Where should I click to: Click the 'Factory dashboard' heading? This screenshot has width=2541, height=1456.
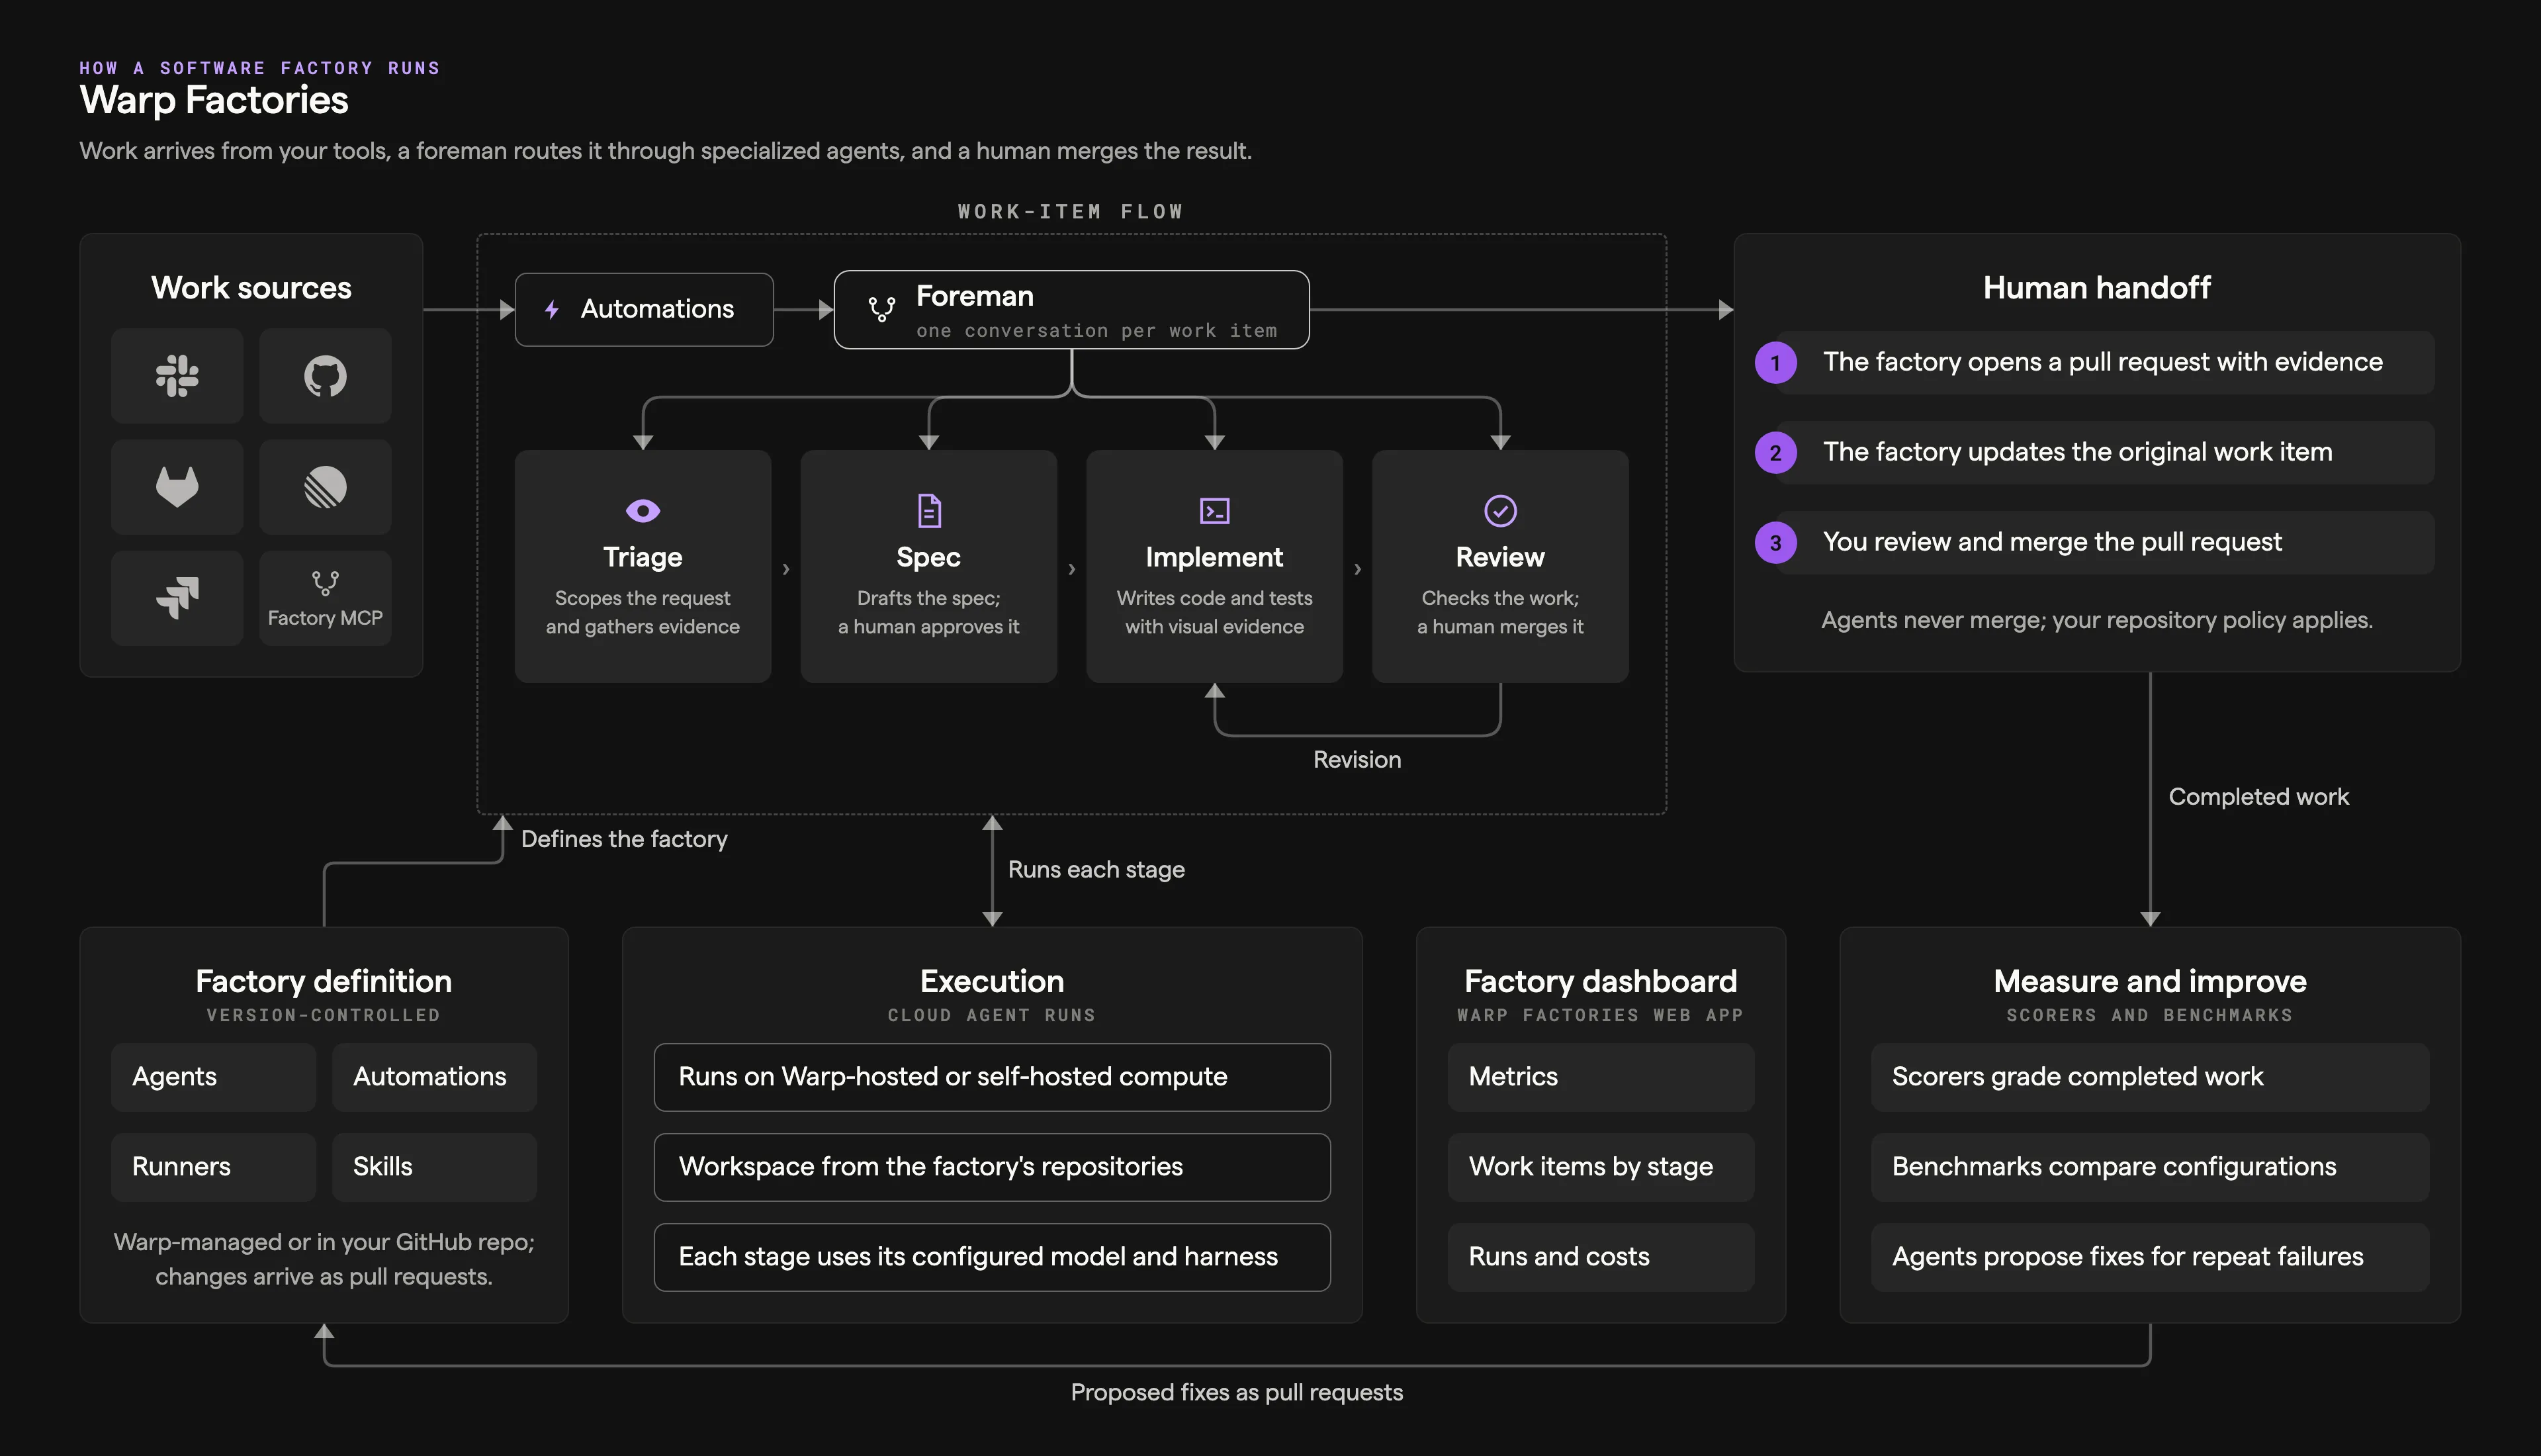pos(1601,981)
